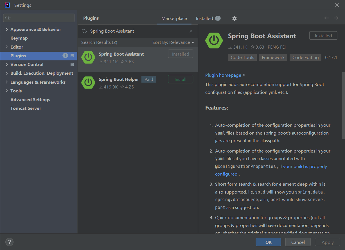Install the Spring Boot Helper plugin
Image resolution: width=345 pixels, height=250 pixels.
(x=180, y=79)
